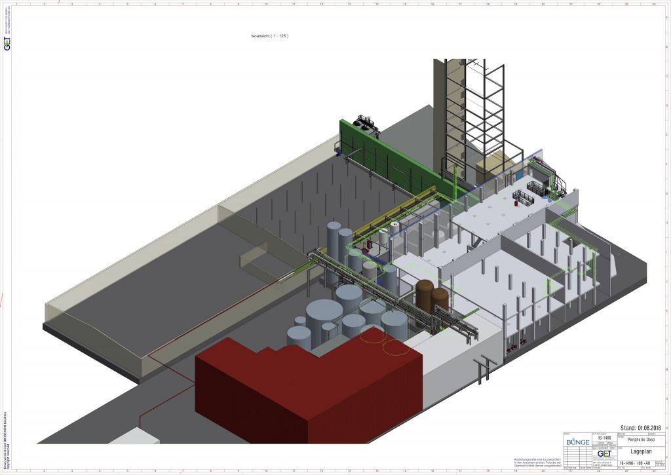This screenshot has height=475, width=671.
Task: Click the disclaimer note text above the title block
Action: click(537, 463)
